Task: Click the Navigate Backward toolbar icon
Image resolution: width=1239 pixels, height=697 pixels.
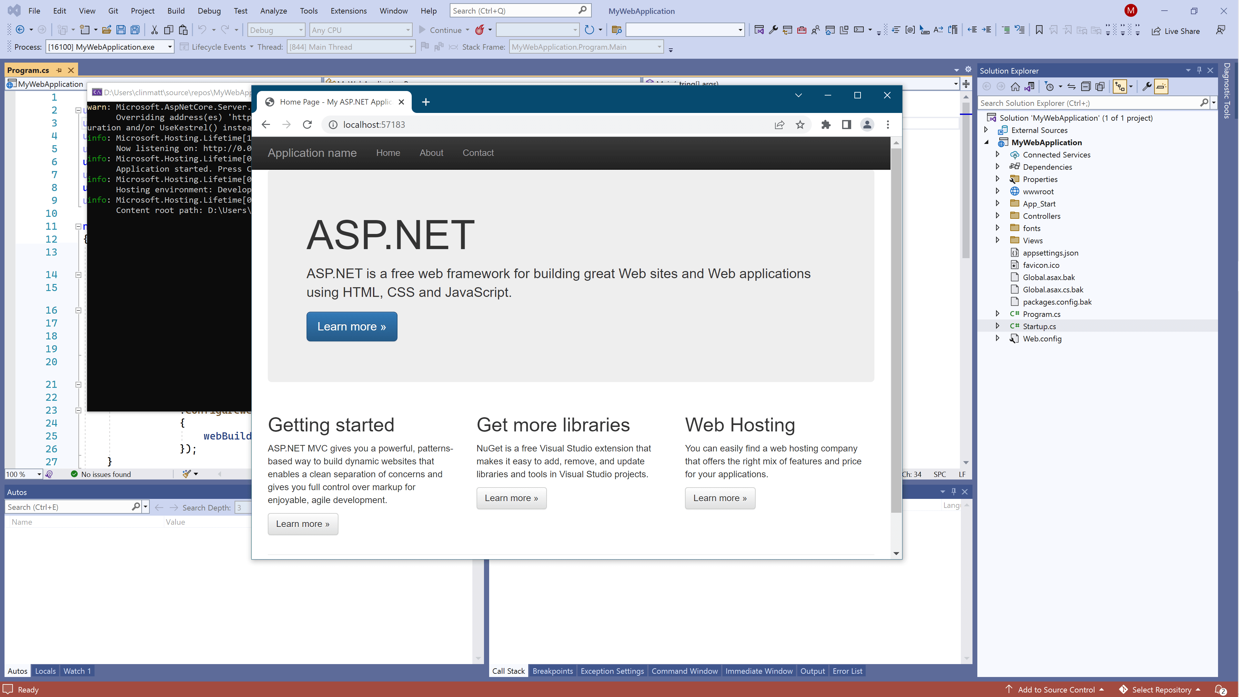Action: (x=20, y=30)
